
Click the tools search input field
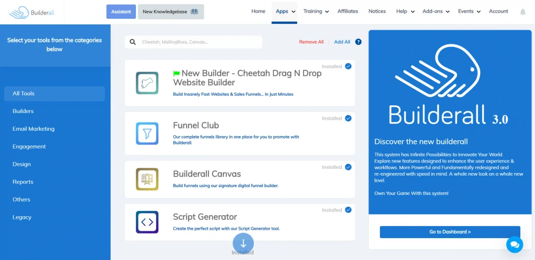199,42
